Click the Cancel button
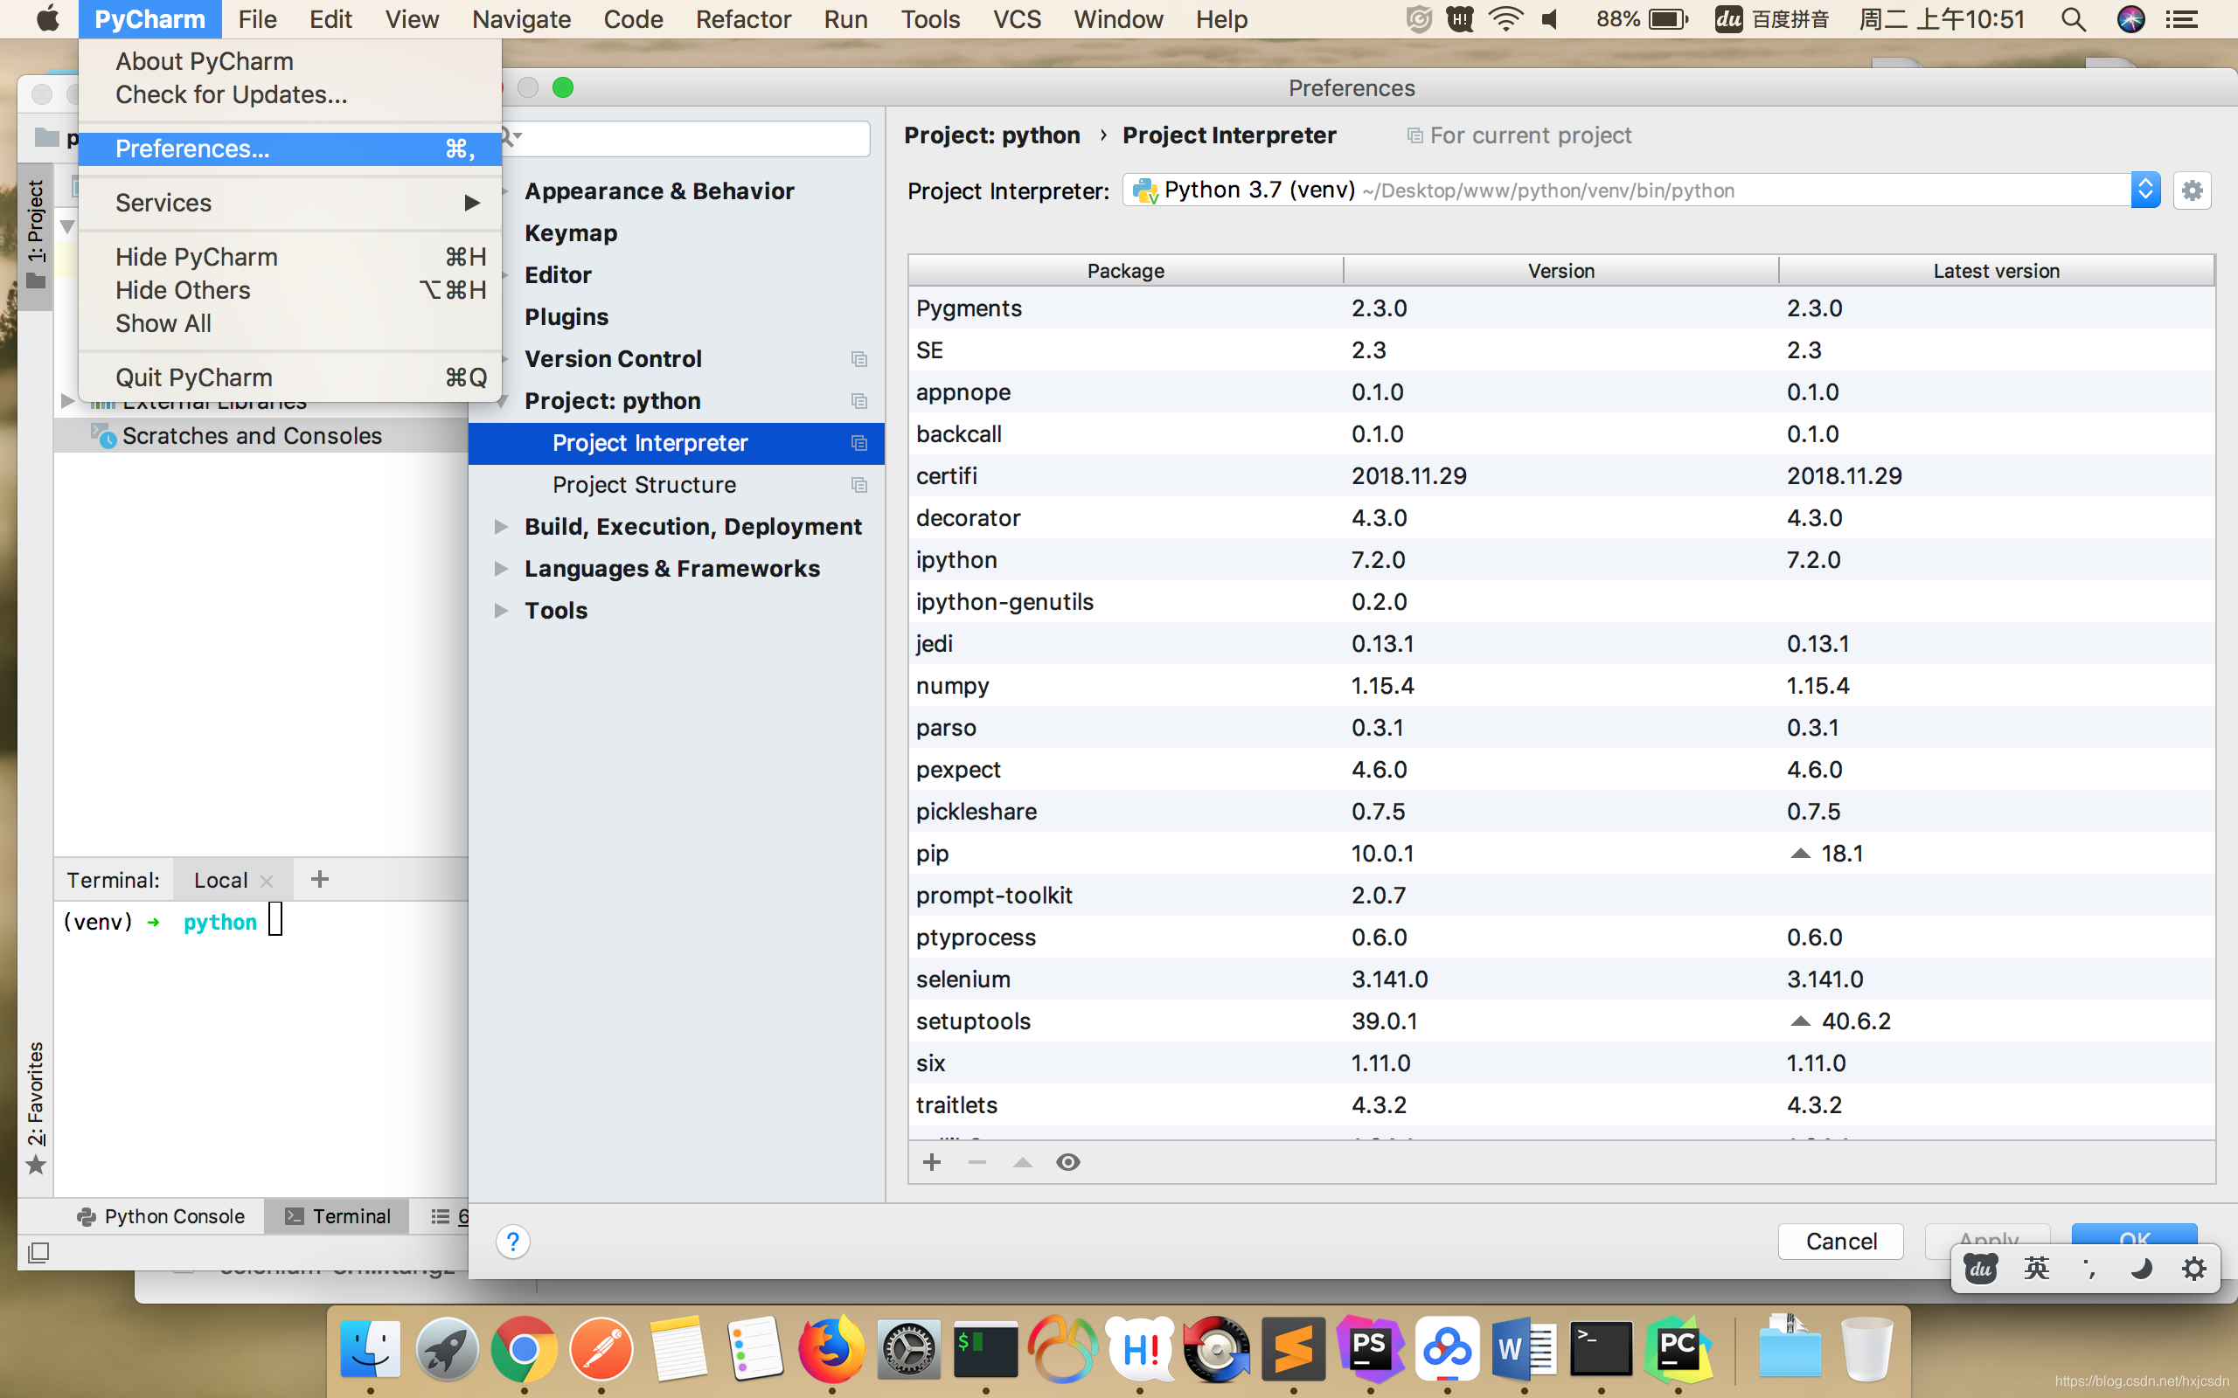This screenshot has width=2238, height=1398. 1840,1241
